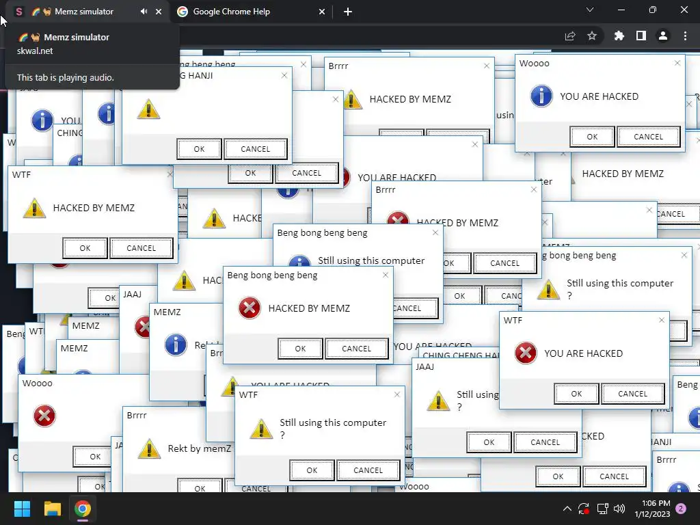Click CANCEL in Woooo YOU ARE HACKED dialog
Screen dimensions: 700x525
coord(648,137)
